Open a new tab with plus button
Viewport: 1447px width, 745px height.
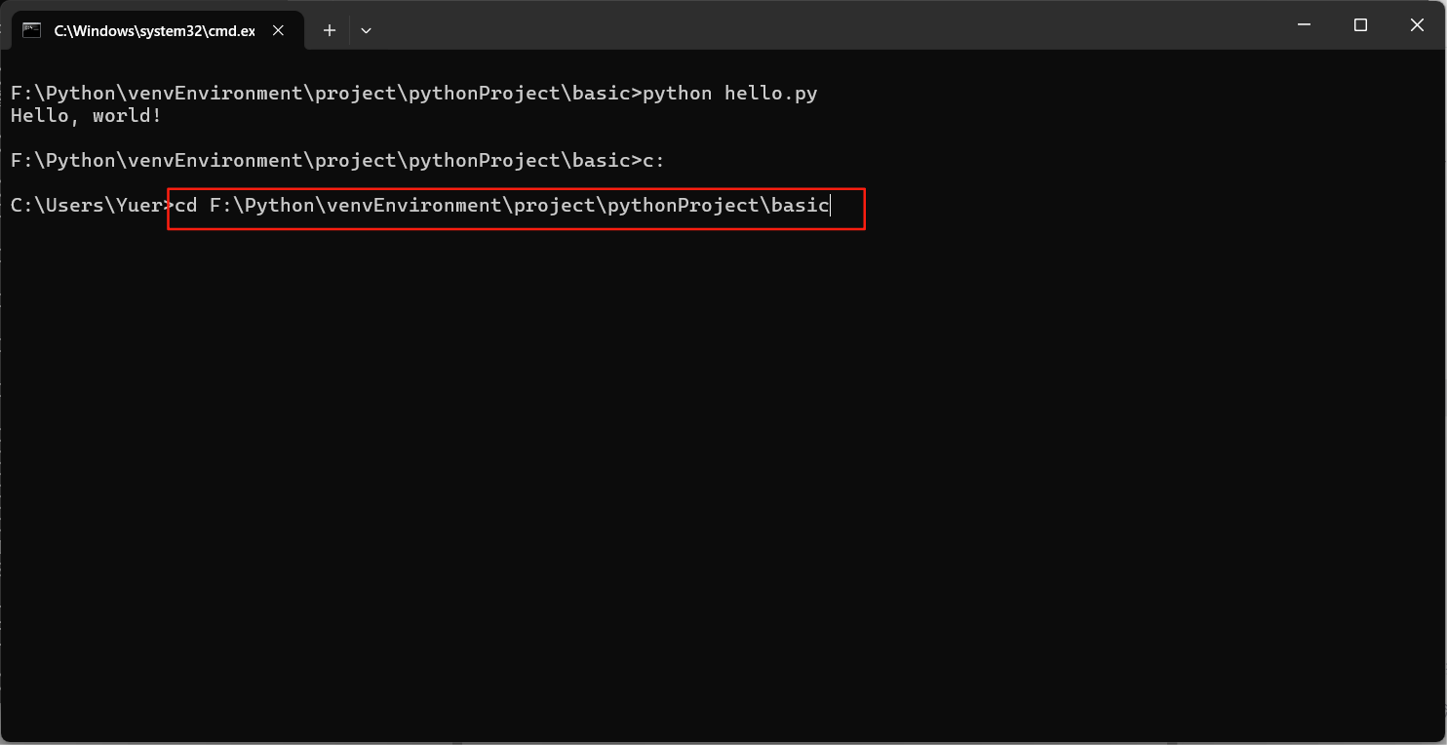[330, 30]
